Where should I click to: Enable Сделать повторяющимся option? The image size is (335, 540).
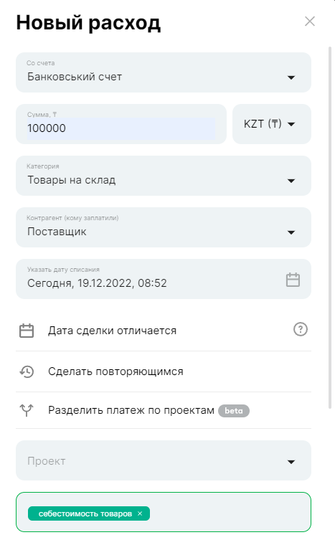coord(164,371)
